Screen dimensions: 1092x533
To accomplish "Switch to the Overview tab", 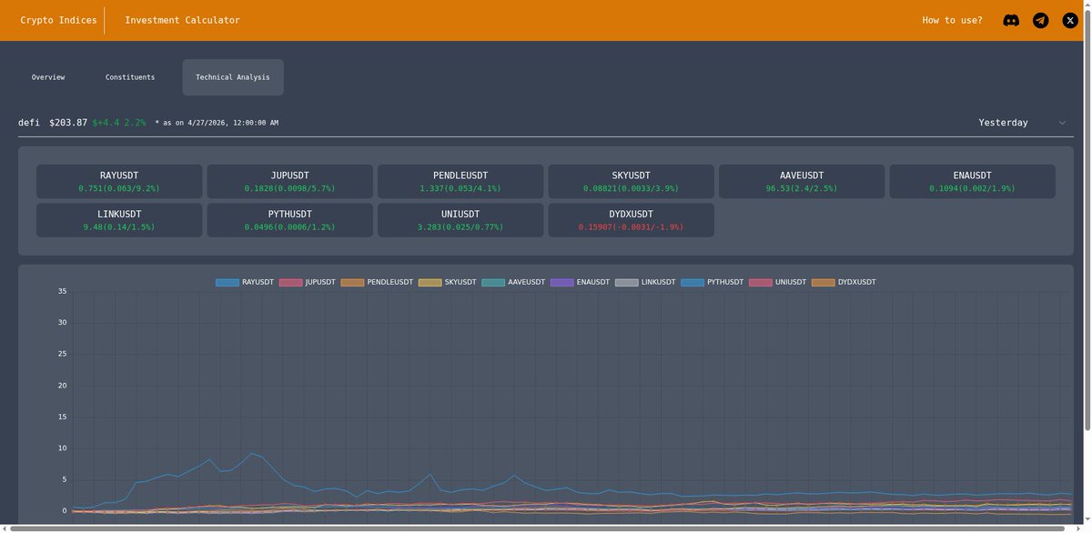I will point(47,77).
